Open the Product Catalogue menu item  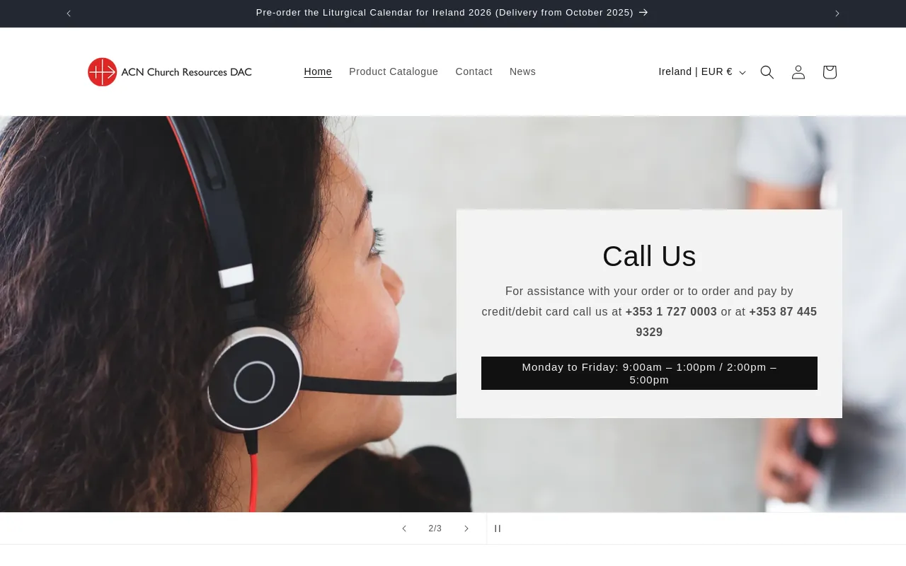coord(394,71)
